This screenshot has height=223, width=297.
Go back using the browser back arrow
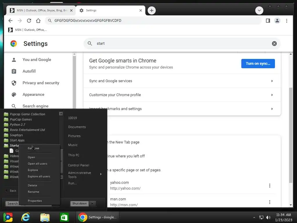[10, 21]
